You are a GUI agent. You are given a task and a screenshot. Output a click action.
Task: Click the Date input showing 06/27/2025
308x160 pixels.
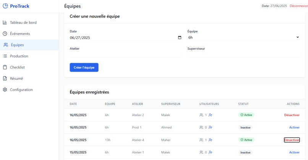pyautogui.click(x=126, y=37)
